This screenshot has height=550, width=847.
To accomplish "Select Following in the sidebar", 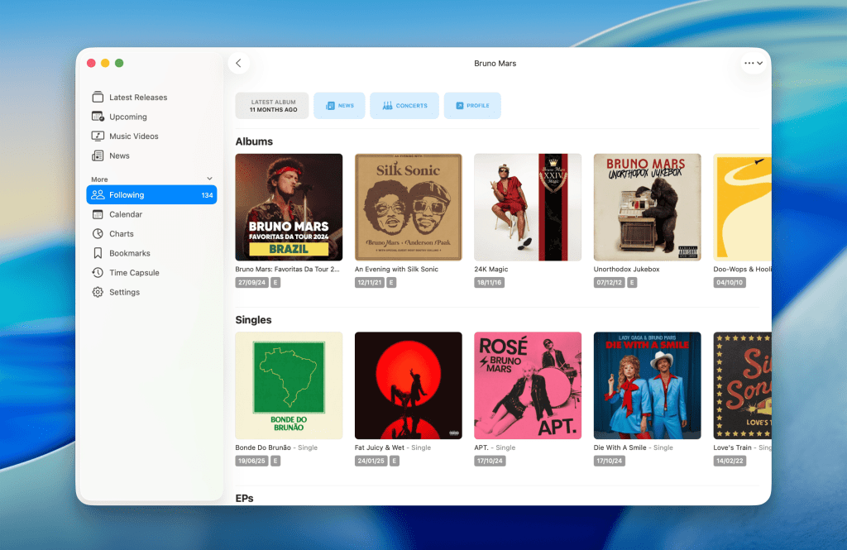I will pyautogui.click(x=151, y=195).
